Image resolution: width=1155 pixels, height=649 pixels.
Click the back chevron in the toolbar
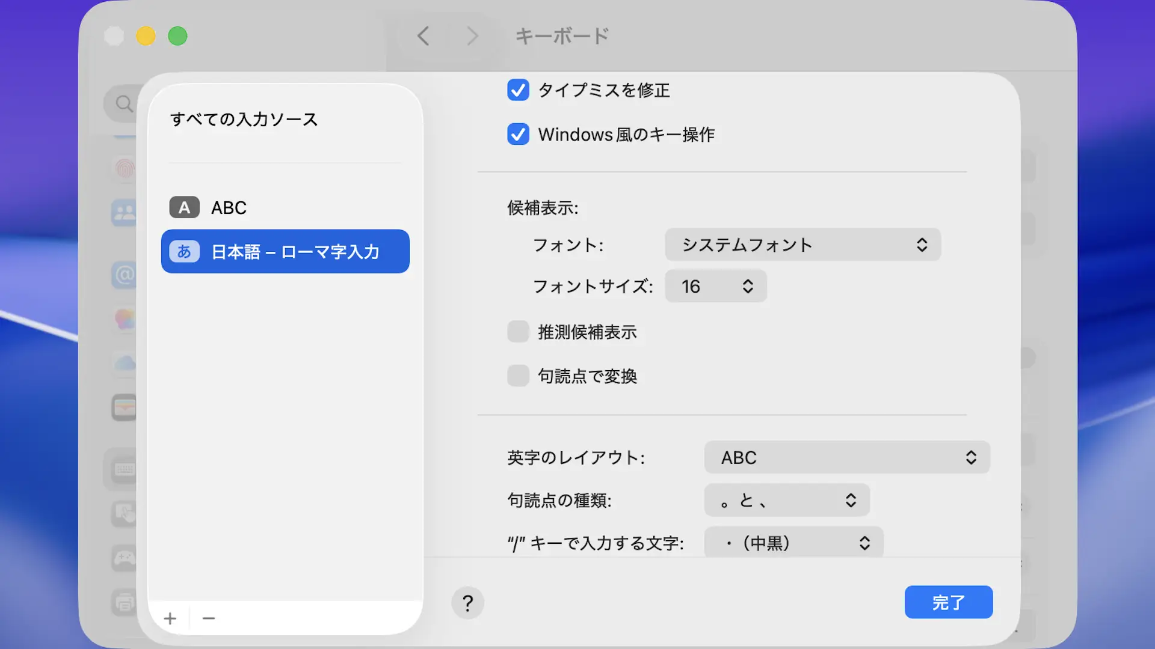pos(423,36)
